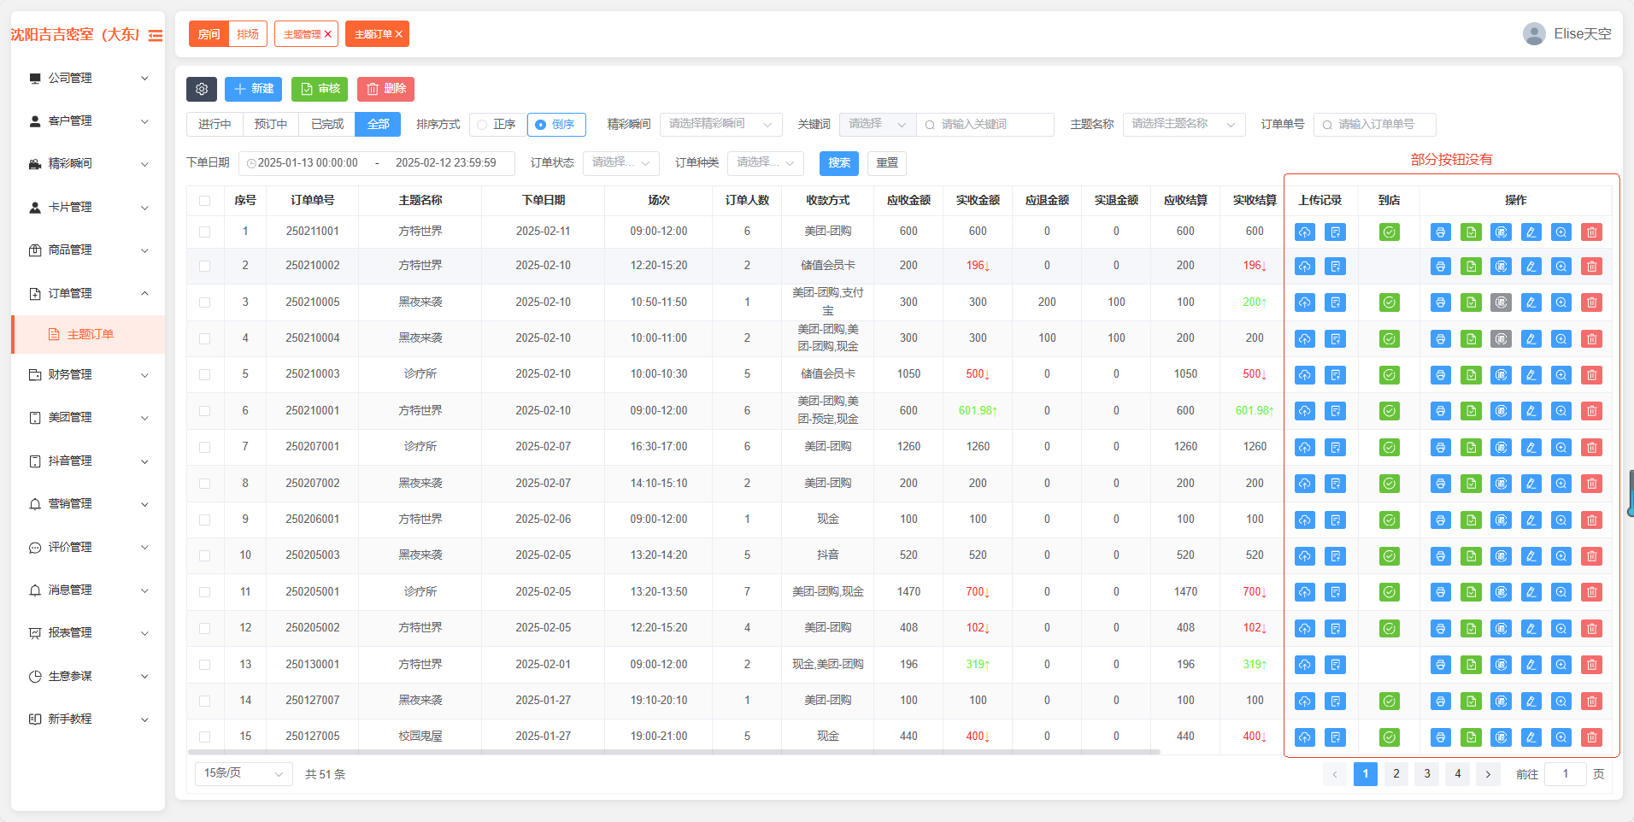Collapse 订单管理 in the sidebar
The width and height of the screenshot is (1634, 822).
click(x=88, y=293)
